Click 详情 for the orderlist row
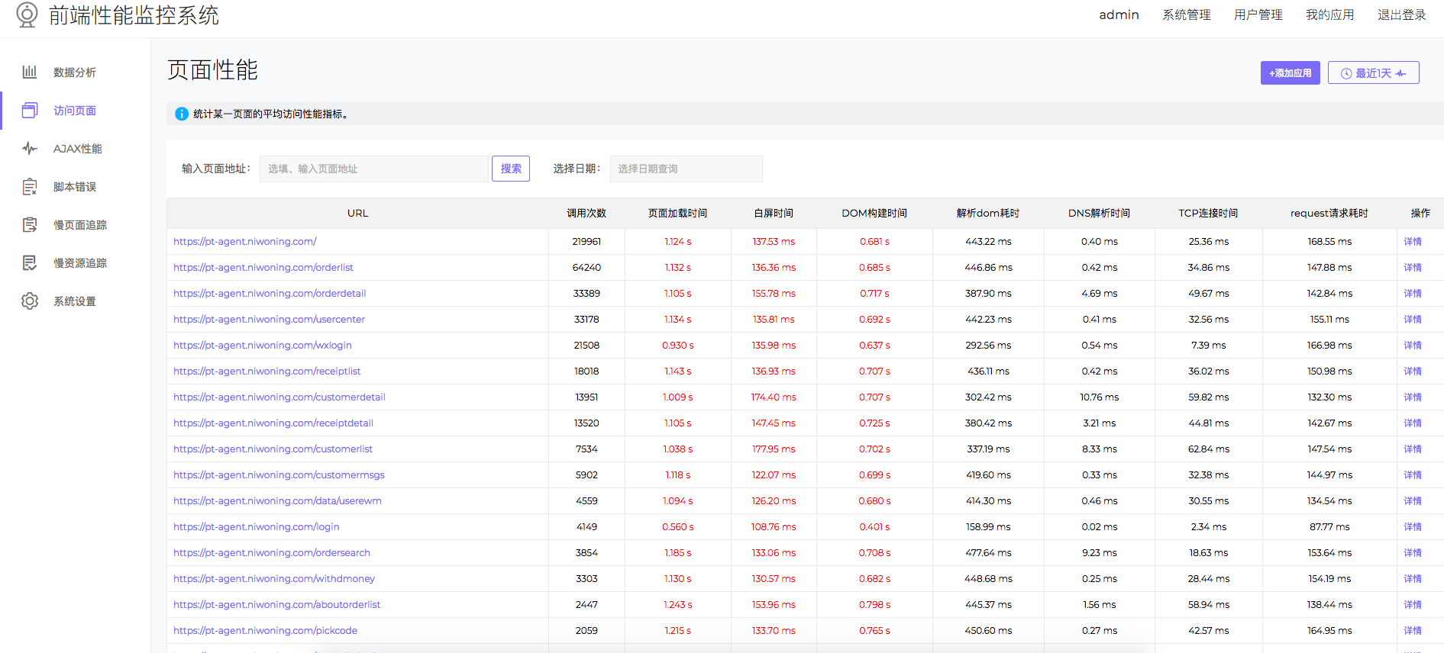 (x=1412, y=267)
